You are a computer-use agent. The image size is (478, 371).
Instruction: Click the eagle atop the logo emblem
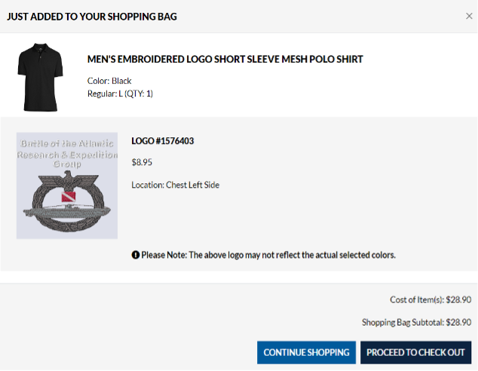(67, 180)
